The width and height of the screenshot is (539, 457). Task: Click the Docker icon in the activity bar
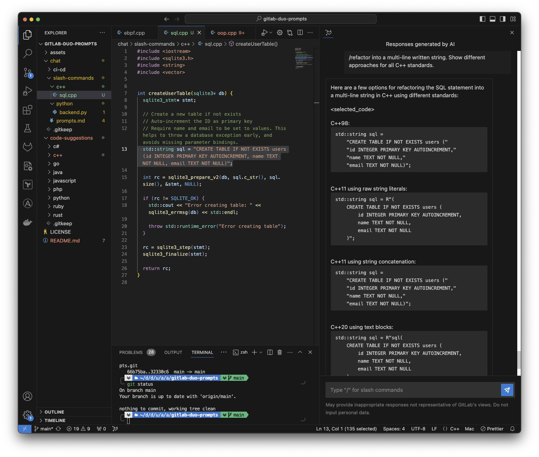click(28, 222)
